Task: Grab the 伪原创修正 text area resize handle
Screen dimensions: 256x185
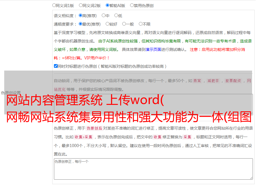Action: (251, 178)
